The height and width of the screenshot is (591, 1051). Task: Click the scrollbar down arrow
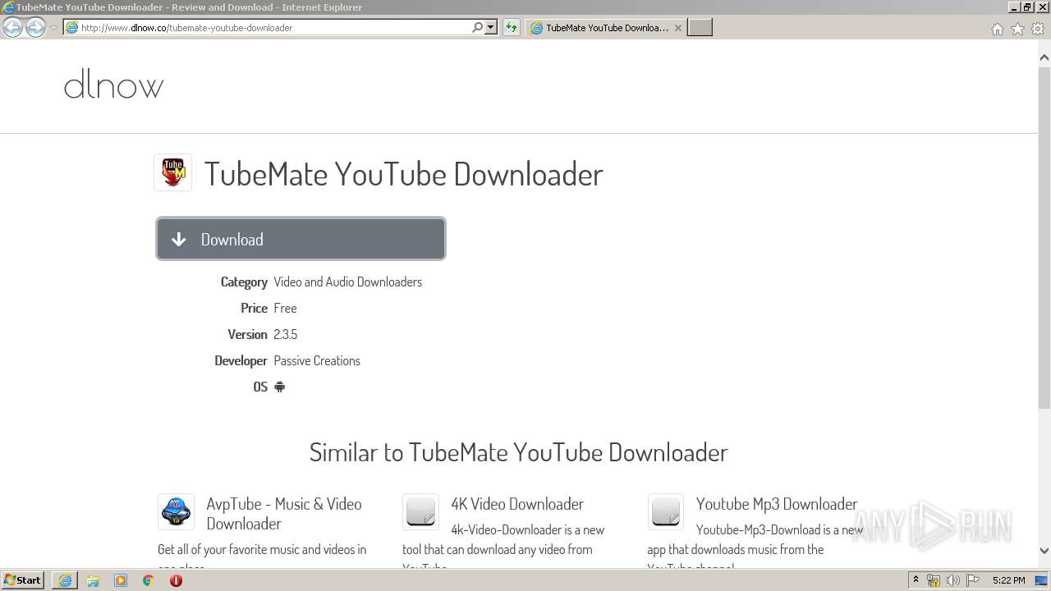pyautogui.click(x=1044, y=551)
